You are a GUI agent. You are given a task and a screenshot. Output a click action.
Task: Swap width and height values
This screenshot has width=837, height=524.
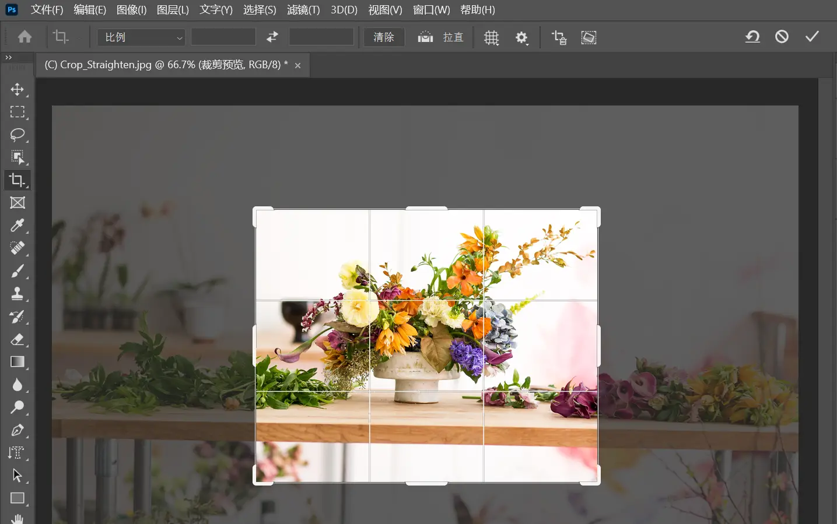pos(272,37)
